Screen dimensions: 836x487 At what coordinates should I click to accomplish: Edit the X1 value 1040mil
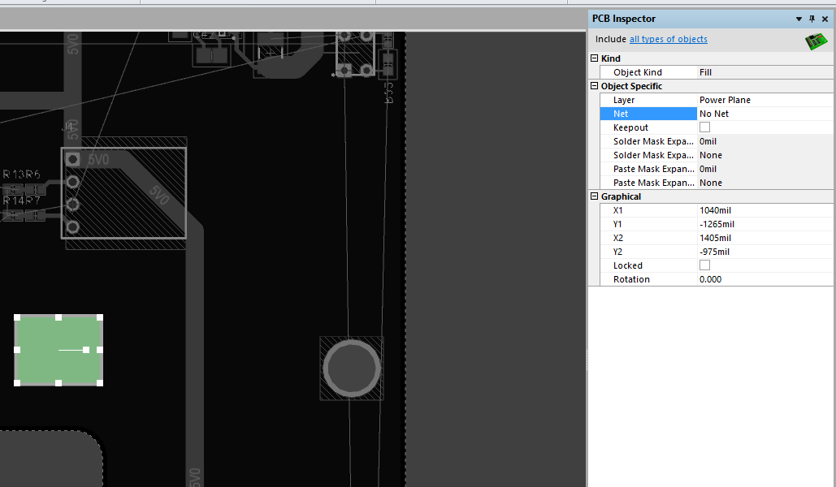coord(717,210)
